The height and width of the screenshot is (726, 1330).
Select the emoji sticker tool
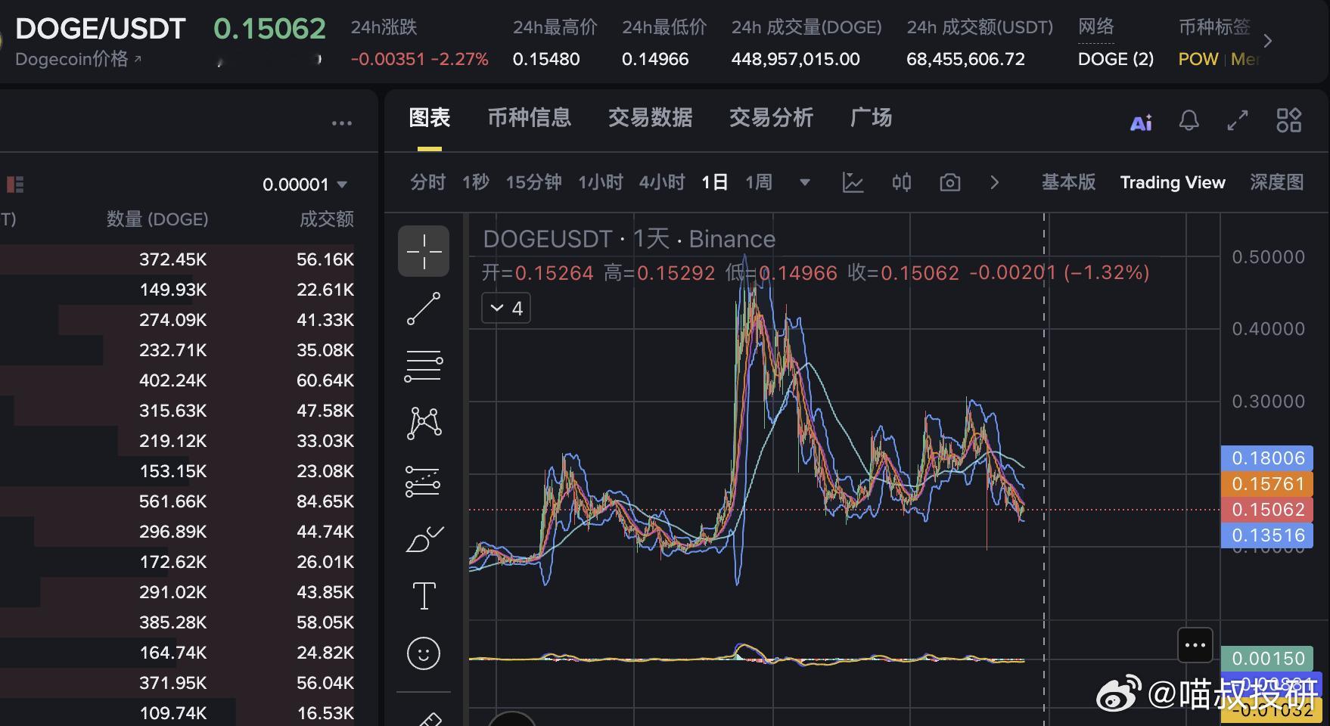pyautogui.click(x=424, y=653)
